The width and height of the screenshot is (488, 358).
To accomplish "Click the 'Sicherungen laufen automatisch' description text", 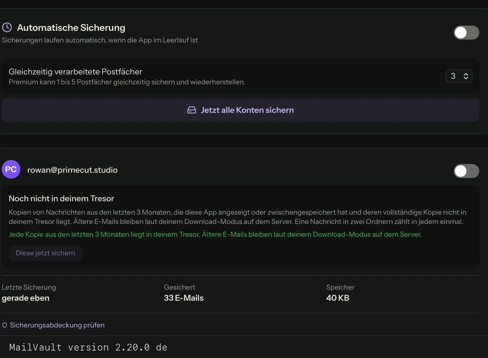I will coord(100,40).
